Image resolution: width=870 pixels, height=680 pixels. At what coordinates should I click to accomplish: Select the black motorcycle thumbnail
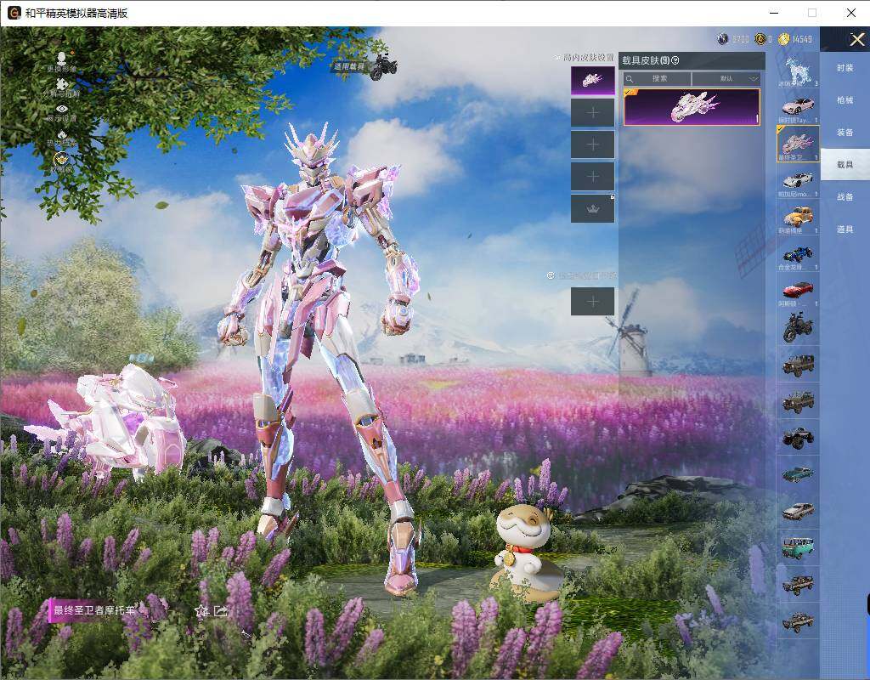pos(798,327)
